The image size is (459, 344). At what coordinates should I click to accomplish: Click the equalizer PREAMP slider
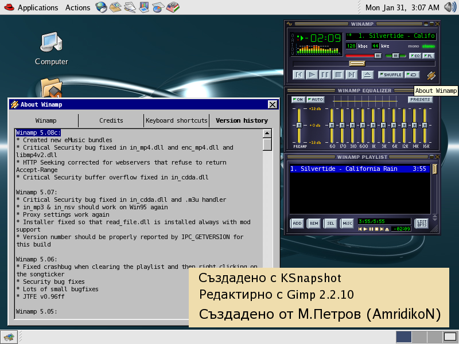[299, 125]
